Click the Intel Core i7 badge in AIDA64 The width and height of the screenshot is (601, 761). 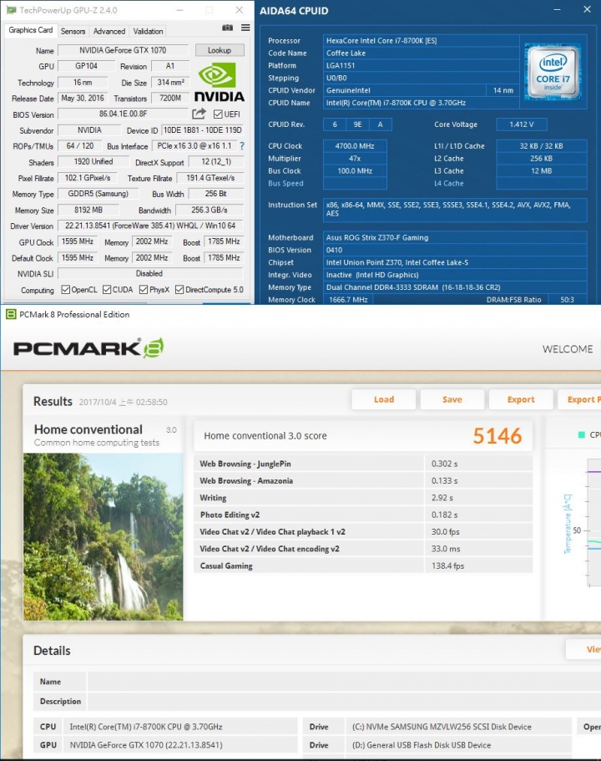point(553,73)
